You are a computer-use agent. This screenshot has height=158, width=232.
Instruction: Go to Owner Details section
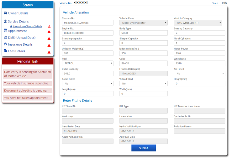(x=18, y=13)
